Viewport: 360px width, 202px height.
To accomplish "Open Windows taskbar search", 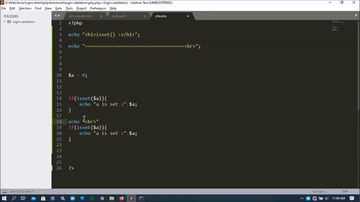I will 13,198.
